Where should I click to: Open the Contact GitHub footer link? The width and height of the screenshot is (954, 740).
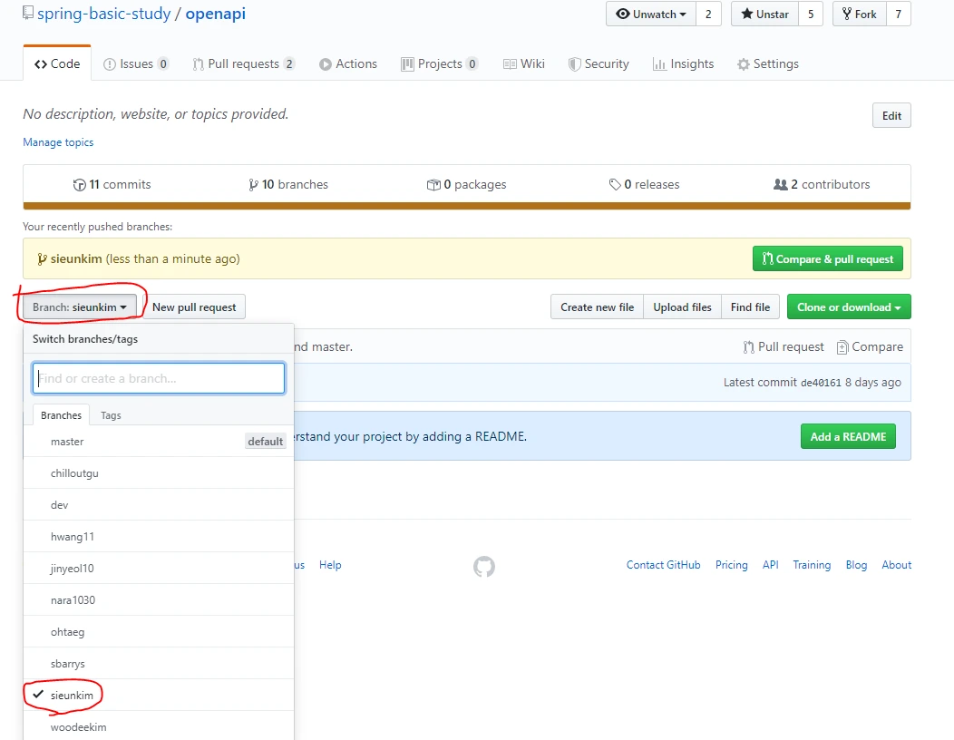tap(663, 565)
